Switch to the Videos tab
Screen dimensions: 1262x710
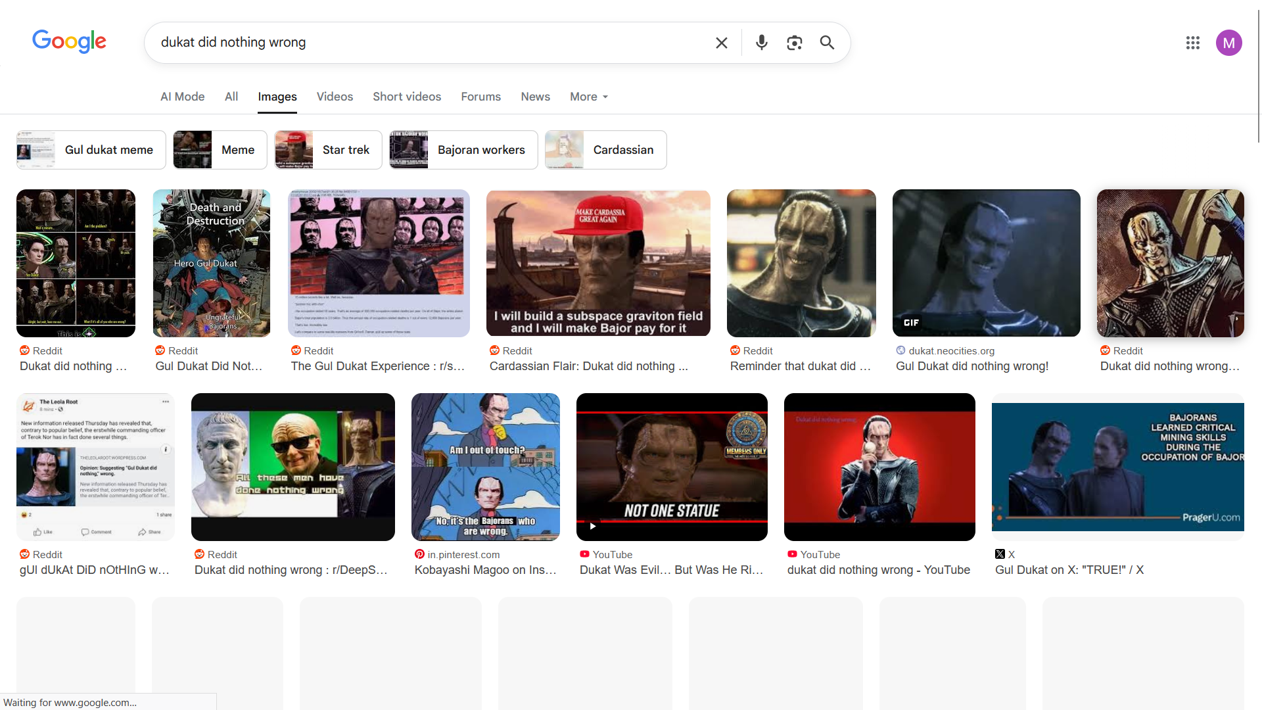(x=335, y=97)
